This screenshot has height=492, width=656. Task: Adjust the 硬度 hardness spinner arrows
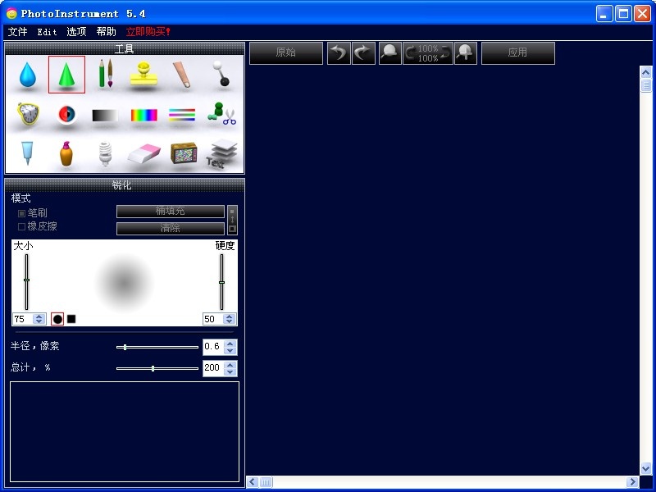point(229,319)
